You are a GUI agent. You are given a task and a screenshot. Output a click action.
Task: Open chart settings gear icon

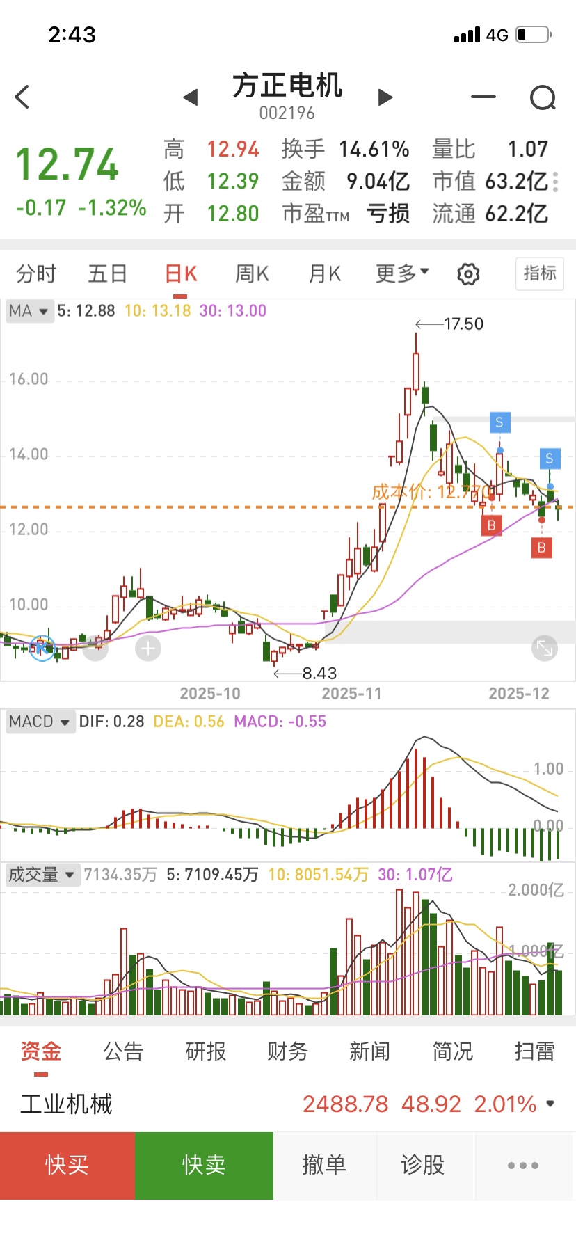[x=468, y=274]
